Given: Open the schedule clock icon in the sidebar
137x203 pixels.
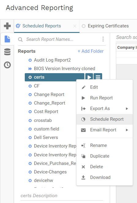Looking at the screenshot, I should 7,65.
